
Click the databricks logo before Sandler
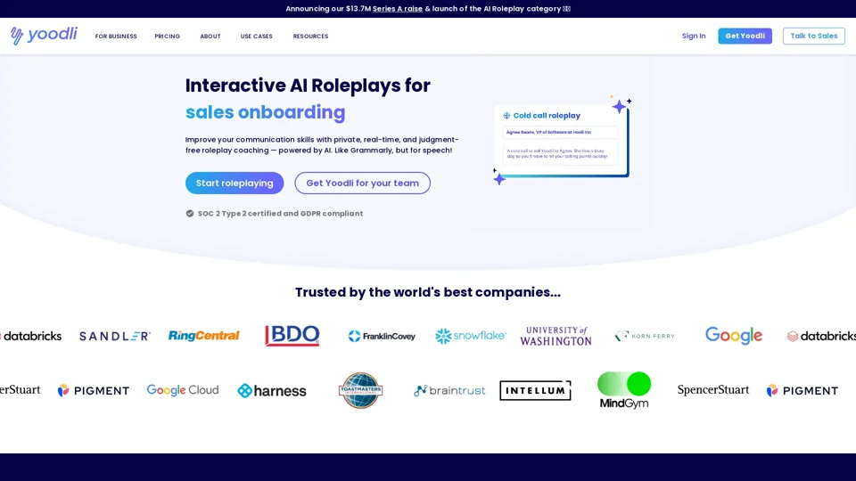(31, 336)
